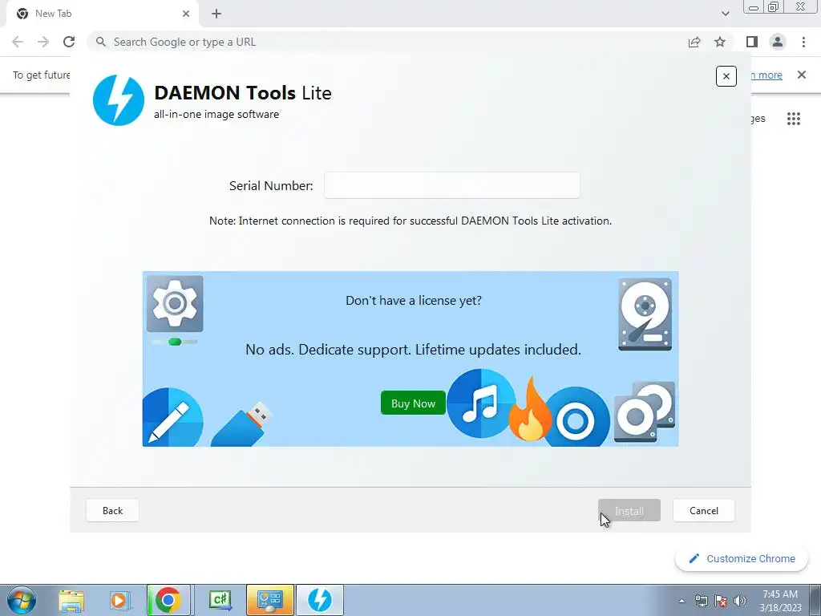Open the Windows Start menu
821x616 pixels.
(x=22, y=600)
